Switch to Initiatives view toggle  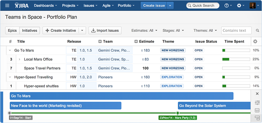click(x=30, y=31)
